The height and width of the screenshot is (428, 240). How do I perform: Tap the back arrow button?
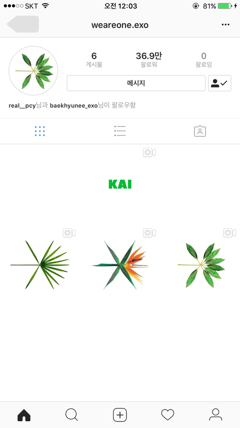tap(23, 24)
